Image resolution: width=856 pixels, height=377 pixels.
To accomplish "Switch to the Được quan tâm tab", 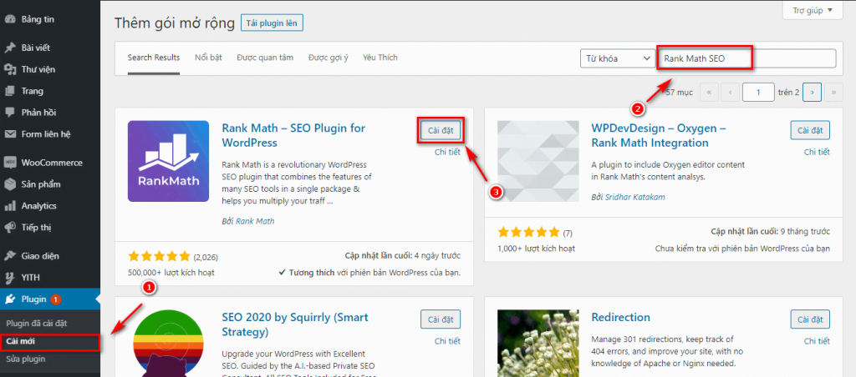I will 265,58.
